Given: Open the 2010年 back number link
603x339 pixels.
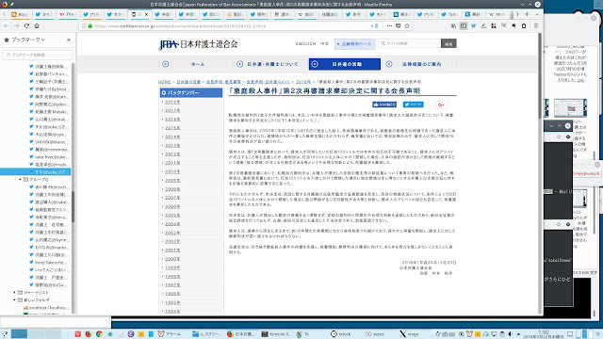Looking at the screenshot, I should click(172, 171).
